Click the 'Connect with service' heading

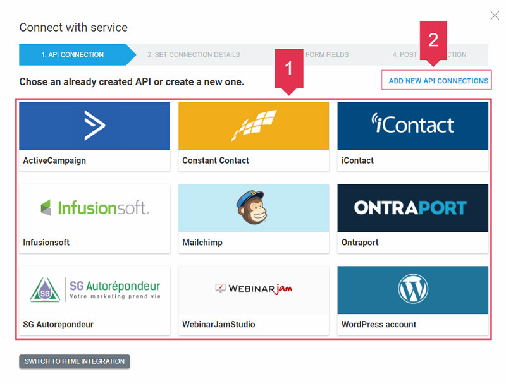pos(73,27)
